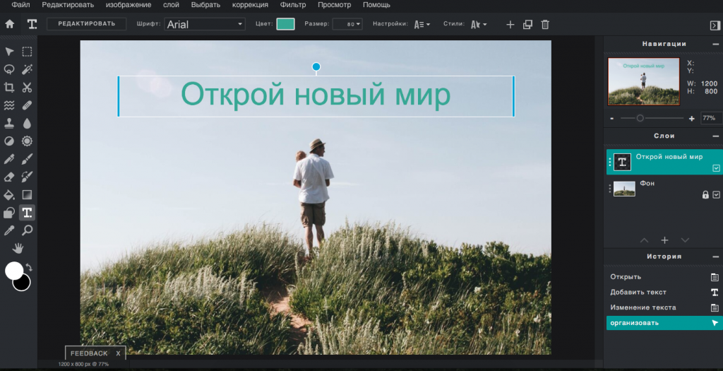
Task: Select the Brush tool
Action: [28, 159]
